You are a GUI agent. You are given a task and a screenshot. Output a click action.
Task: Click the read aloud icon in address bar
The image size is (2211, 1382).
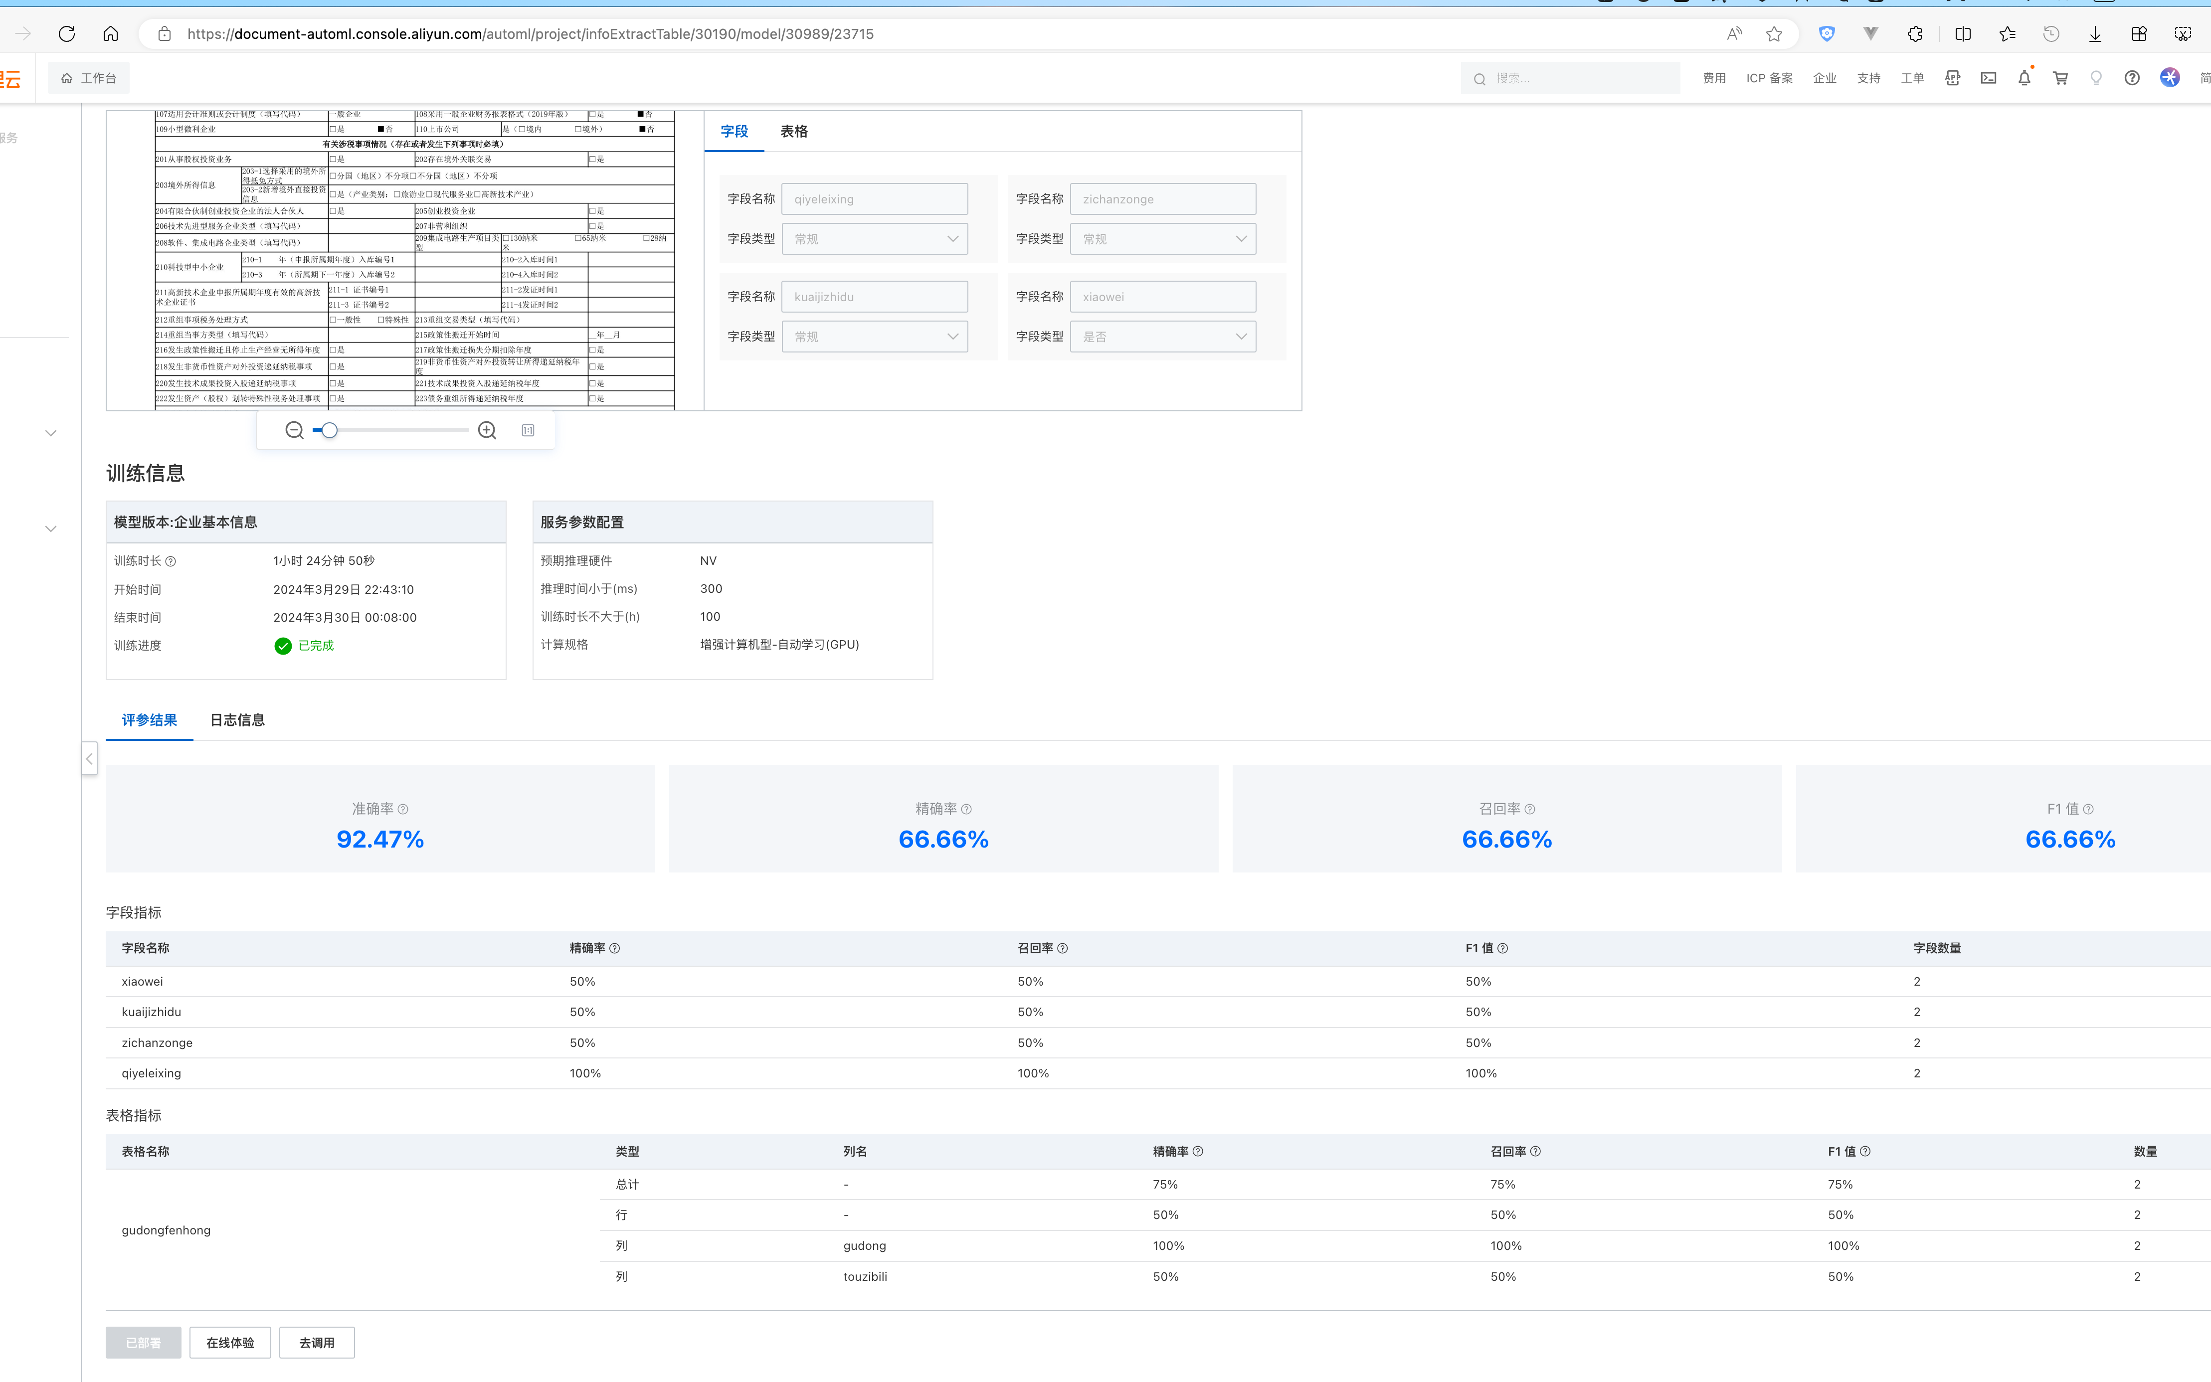click(x=1734, y=34)
